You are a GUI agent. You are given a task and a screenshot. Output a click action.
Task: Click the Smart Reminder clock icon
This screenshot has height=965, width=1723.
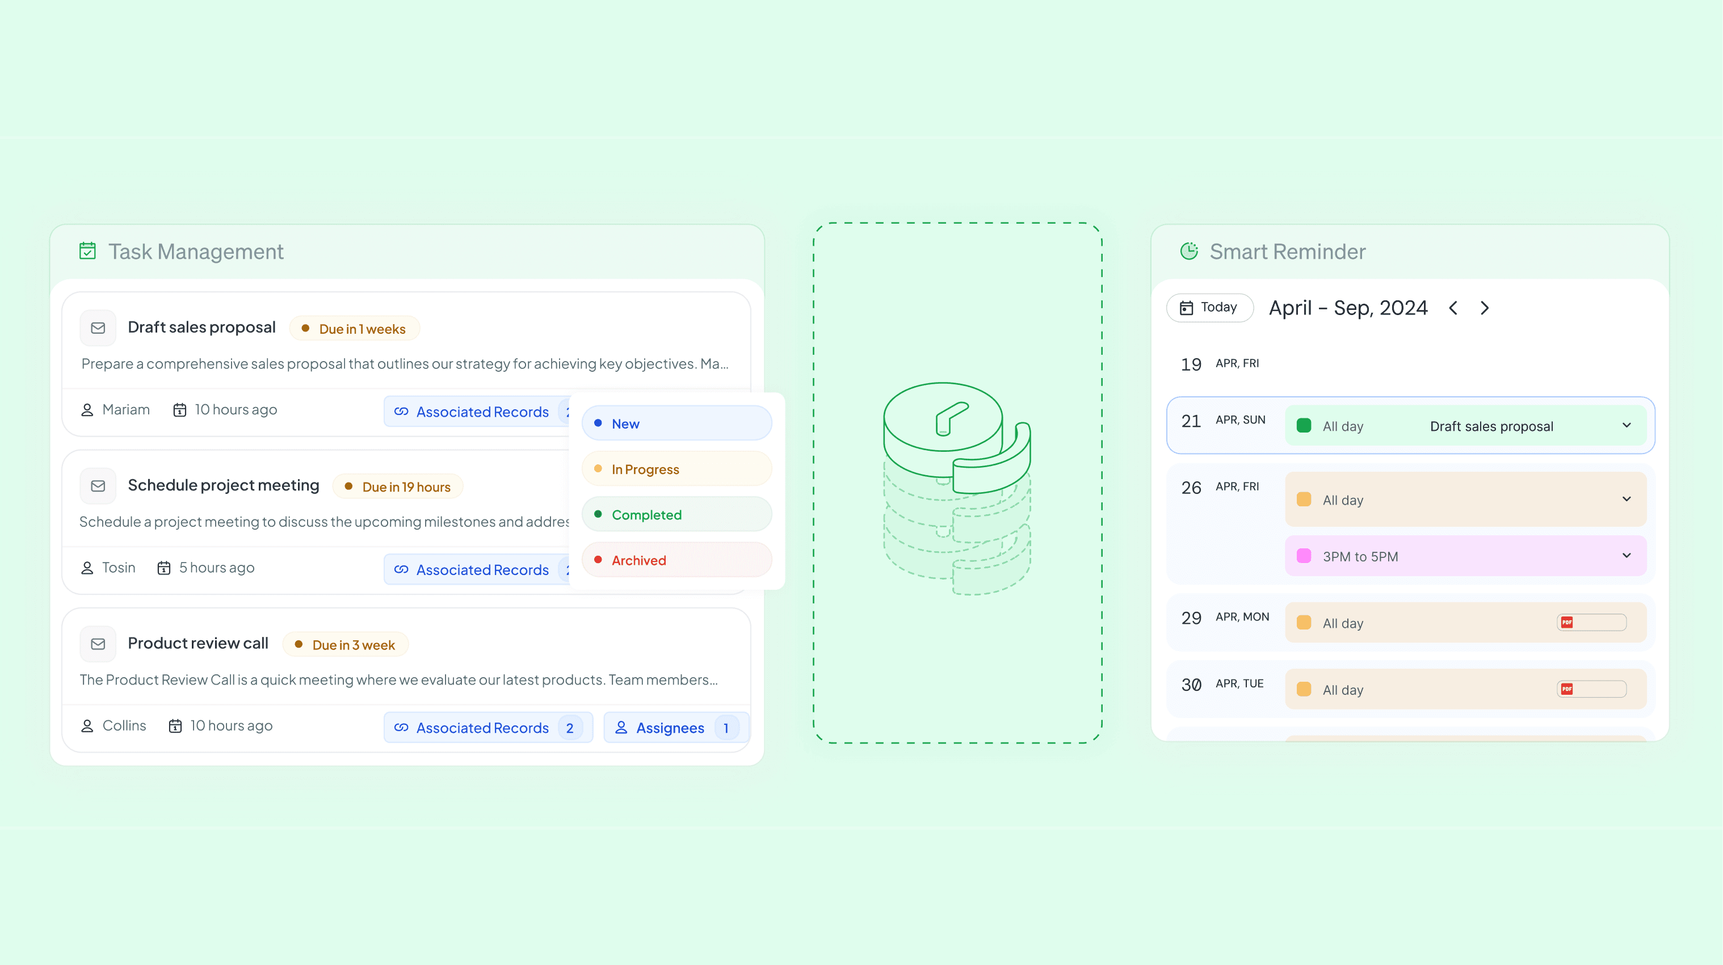(1188, 251)
